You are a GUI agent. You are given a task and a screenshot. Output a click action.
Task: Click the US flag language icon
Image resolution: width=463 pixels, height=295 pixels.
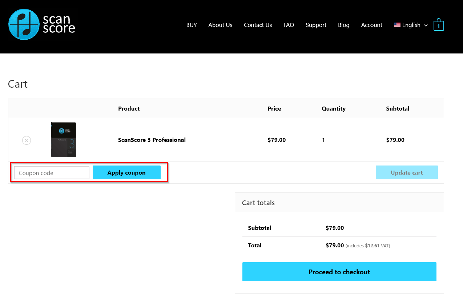pos(397,25)
